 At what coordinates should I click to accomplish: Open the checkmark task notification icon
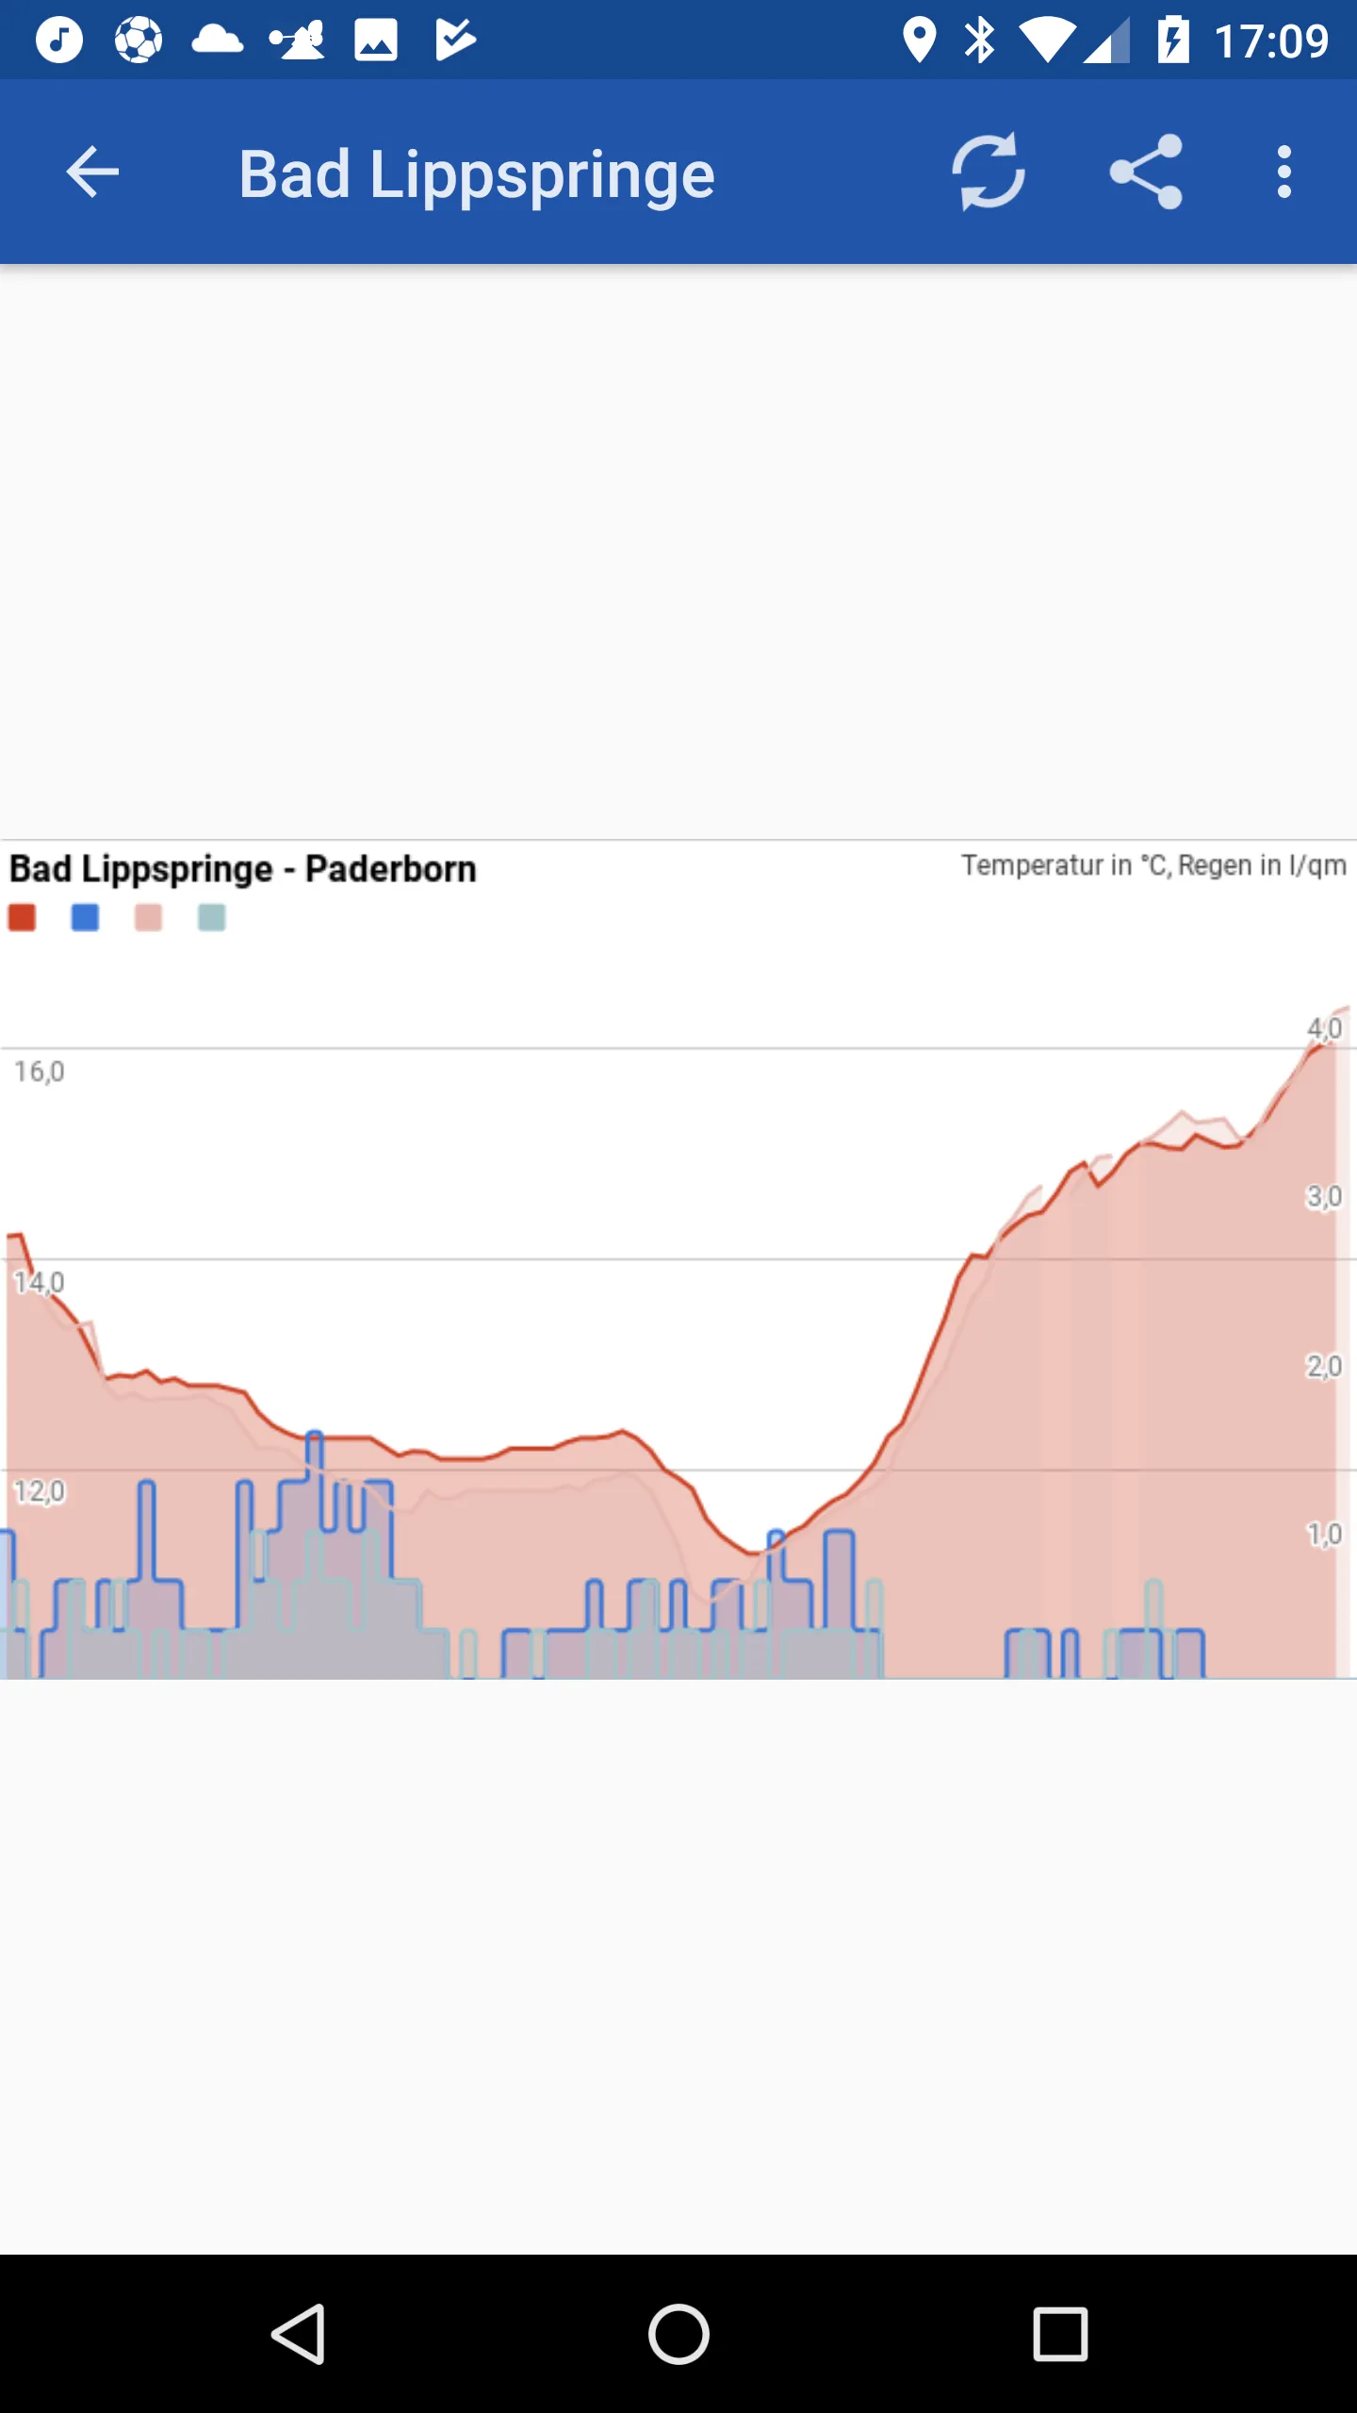tap(455, 40)
